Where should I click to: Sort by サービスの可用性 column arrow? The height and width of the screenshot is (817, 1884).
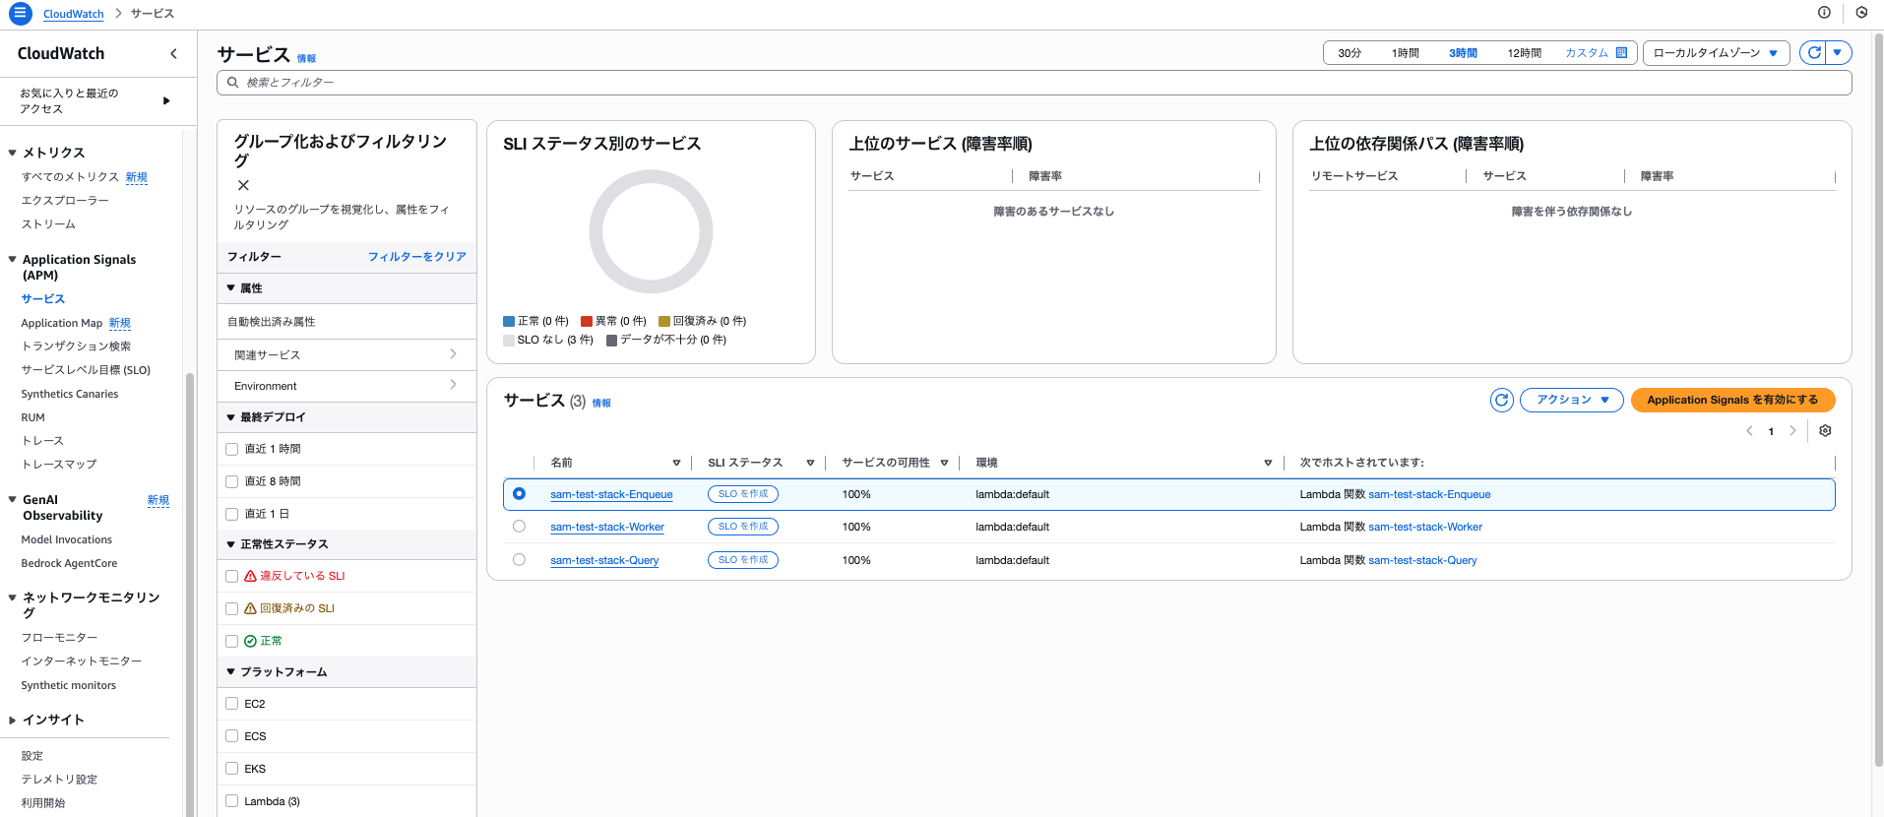point(944,463)
